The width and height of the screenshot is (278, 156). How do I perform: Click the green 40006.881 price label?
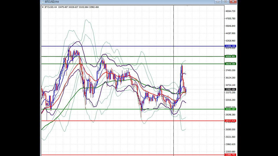230,56
